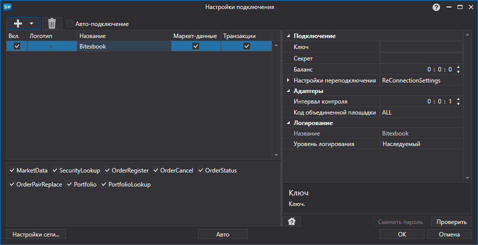The height and width of the screenshot is (245, 478).
Task: Click the Маркет-данные column header
Action: [196, 36]
